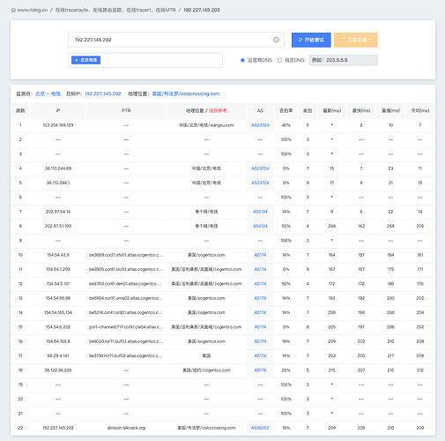Viewport: 445px width, 441px height.
Task: Click the 开始测试 start test button
Action: pyautogui.click(x=311, y=40)
